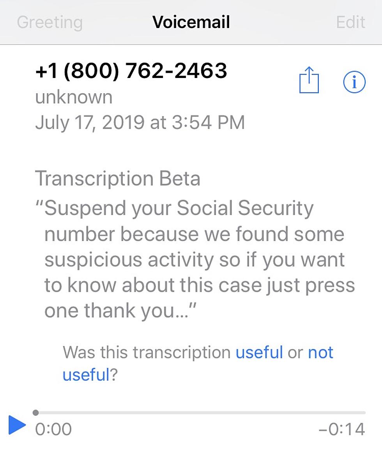Click the remaining time -0:14 label
Screen dimensions: 382x454
[341, 429]
